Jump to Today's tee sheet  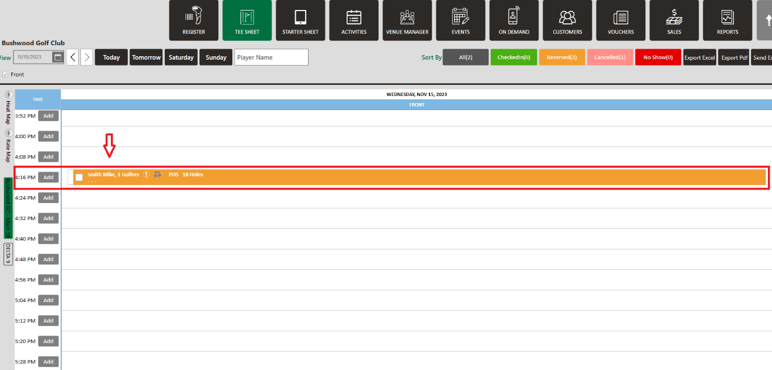(111, 57)
